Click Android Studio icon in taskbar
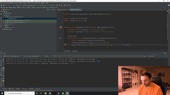Image resolution: width=170 pixels, height=95 pixels. pyautogui.click(x=67, y=93)
